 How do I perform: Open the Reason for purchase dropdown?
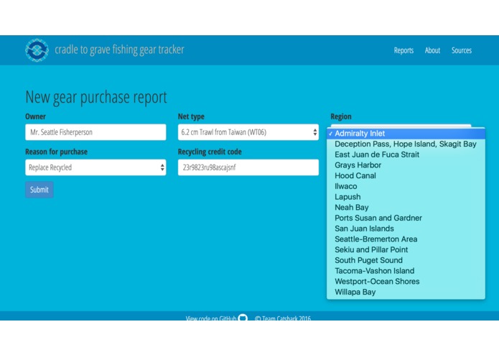95,167
